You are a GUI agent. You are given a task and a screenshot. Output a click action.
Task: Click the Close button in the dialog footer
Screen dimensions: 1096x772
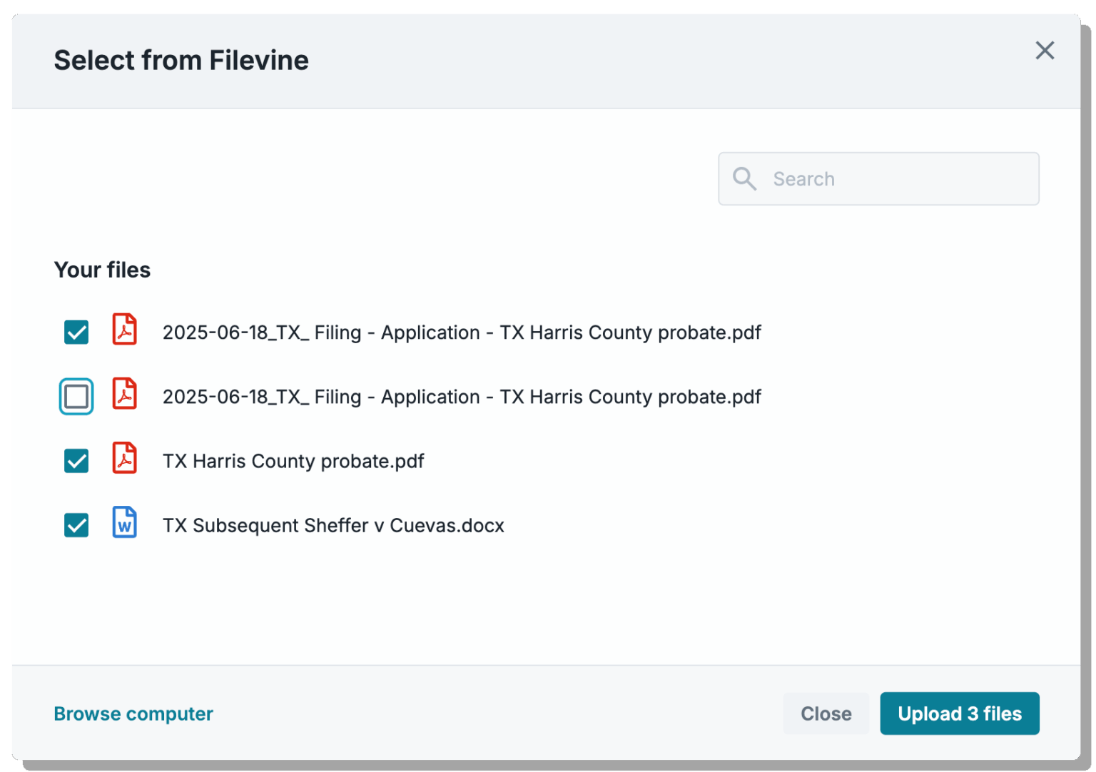(x=826, y=713)
